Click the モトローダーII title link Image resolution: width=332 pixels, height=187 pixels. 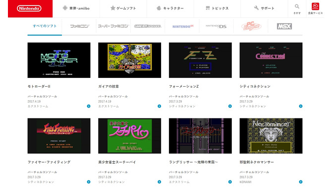39,86
